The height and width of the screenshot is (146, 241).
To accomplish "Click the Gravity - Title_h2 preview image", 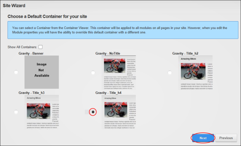I will point(195,72).
